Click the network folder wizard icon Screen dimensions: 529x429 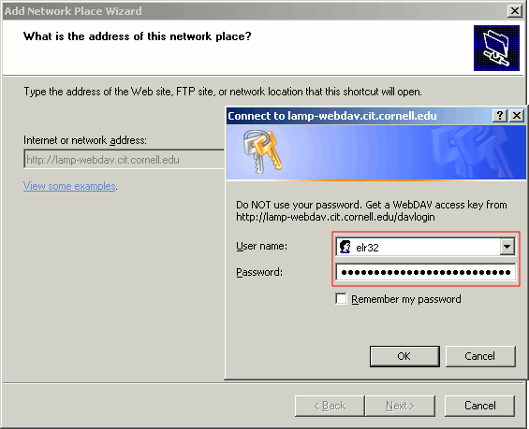click(x=496, y=49)
